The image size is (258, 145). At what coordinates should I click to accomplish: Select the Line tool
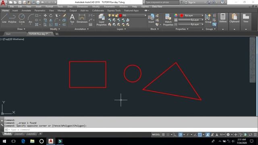coord(4,18)
